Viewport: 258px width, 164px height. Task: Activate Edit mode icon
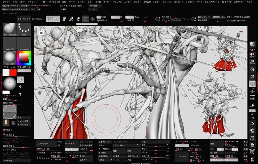[x=49, y=19]
